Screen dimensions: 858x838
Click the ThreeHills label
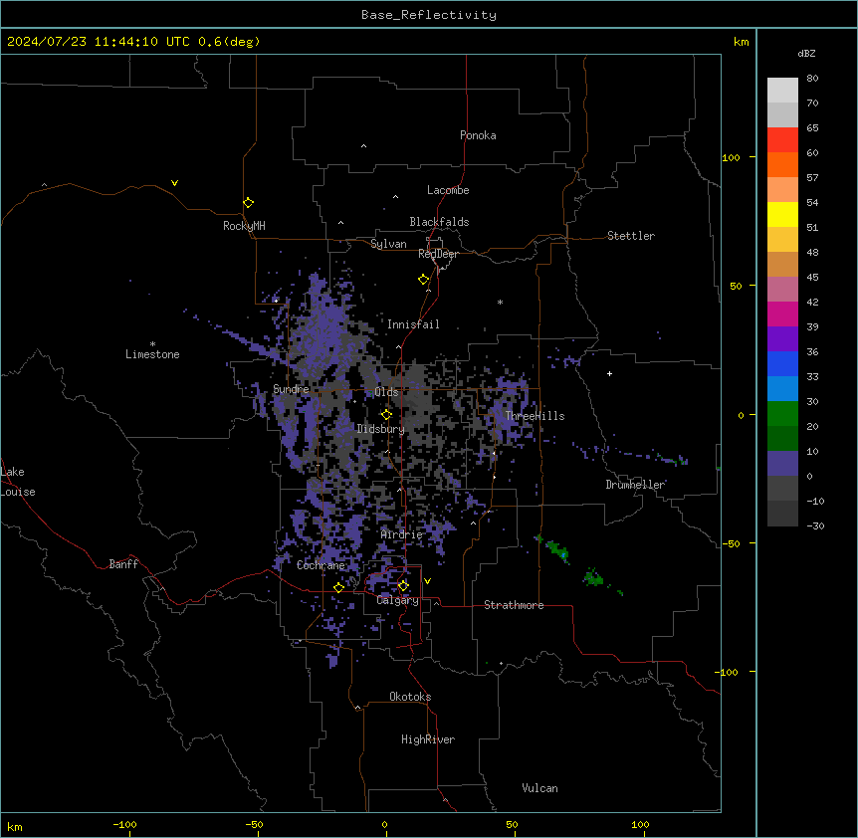(x=535, y=416)
